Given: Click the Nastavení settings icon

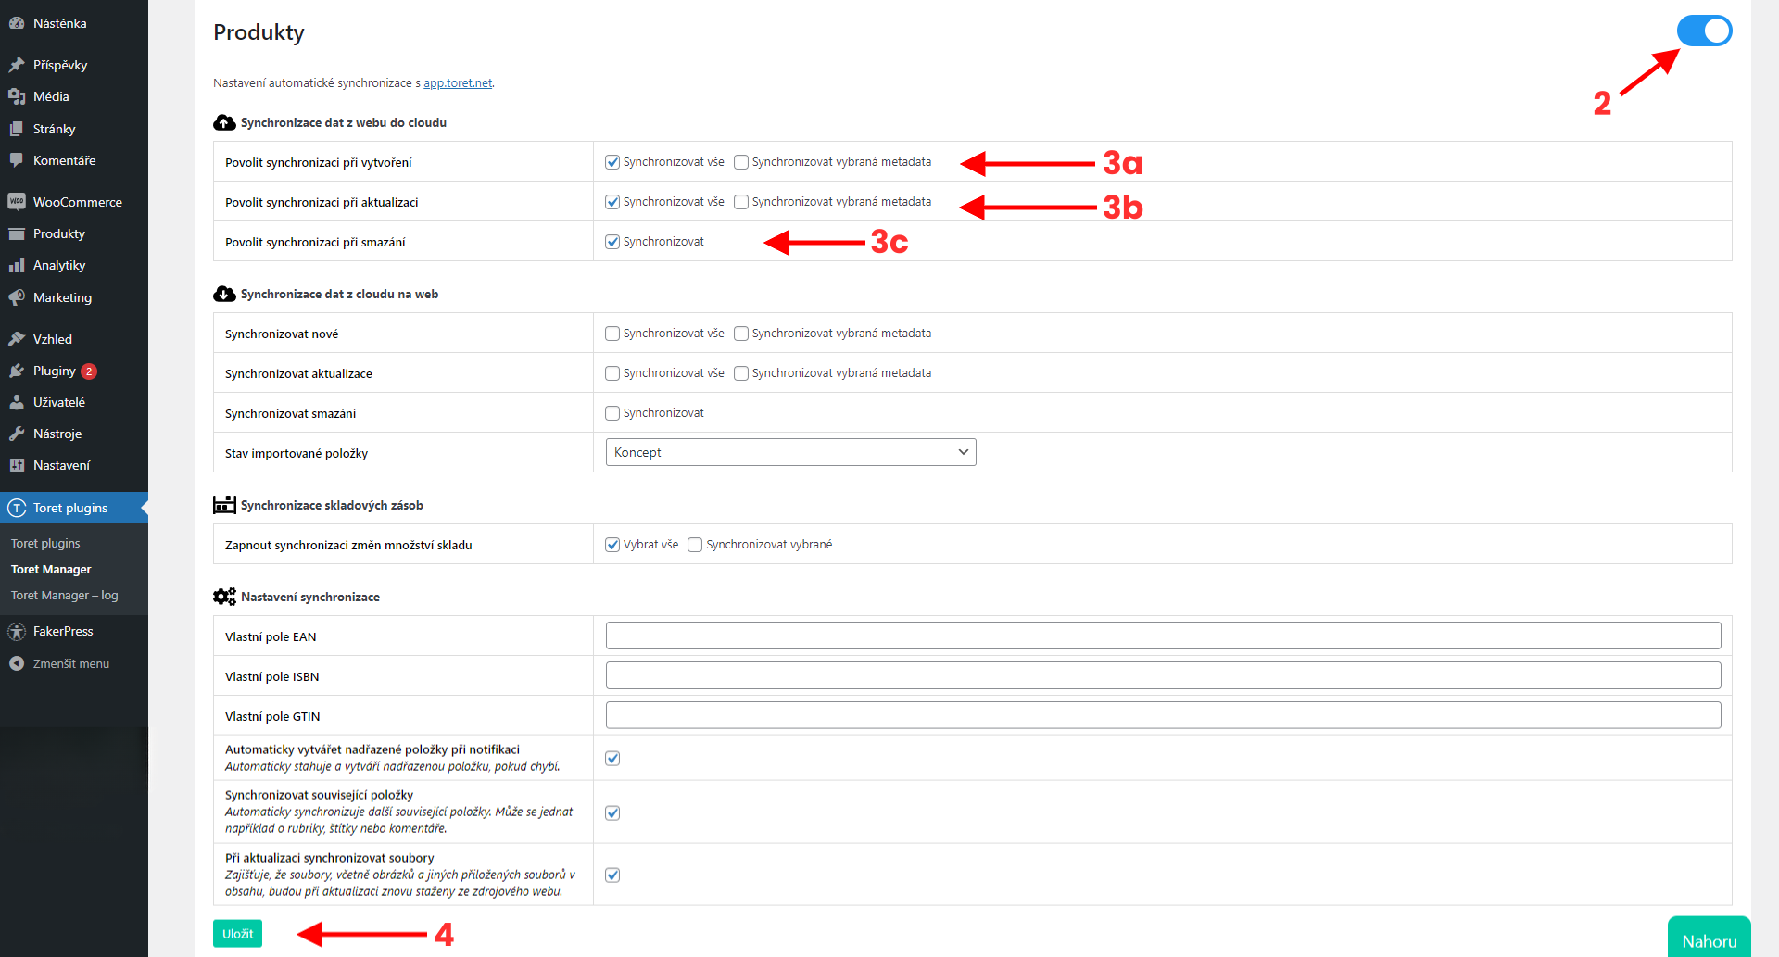Looking at the screenshot, I should click(17, 465).
